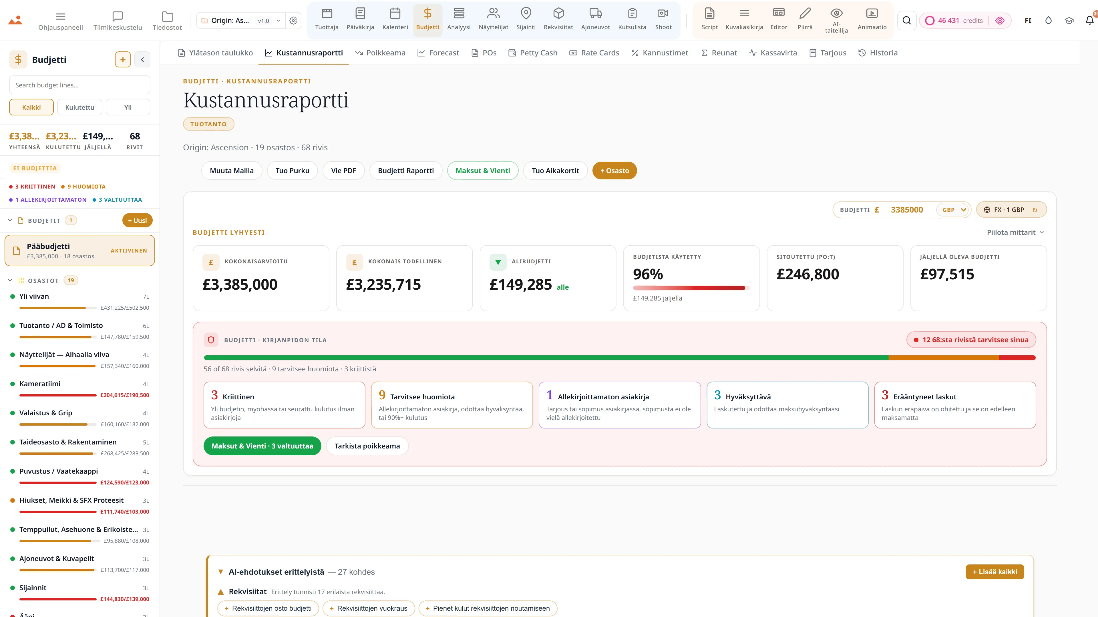Image resolution: width=1098 pixels, height=617 pixels.
Task: Filter by 9 Huomiota status
Action: (83, 187)
